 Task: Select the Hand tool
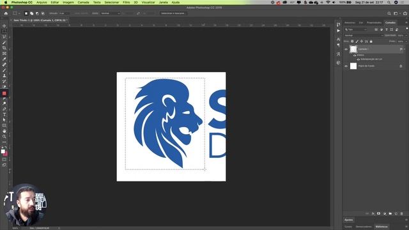pyautogui.click(x=4, y=131)
